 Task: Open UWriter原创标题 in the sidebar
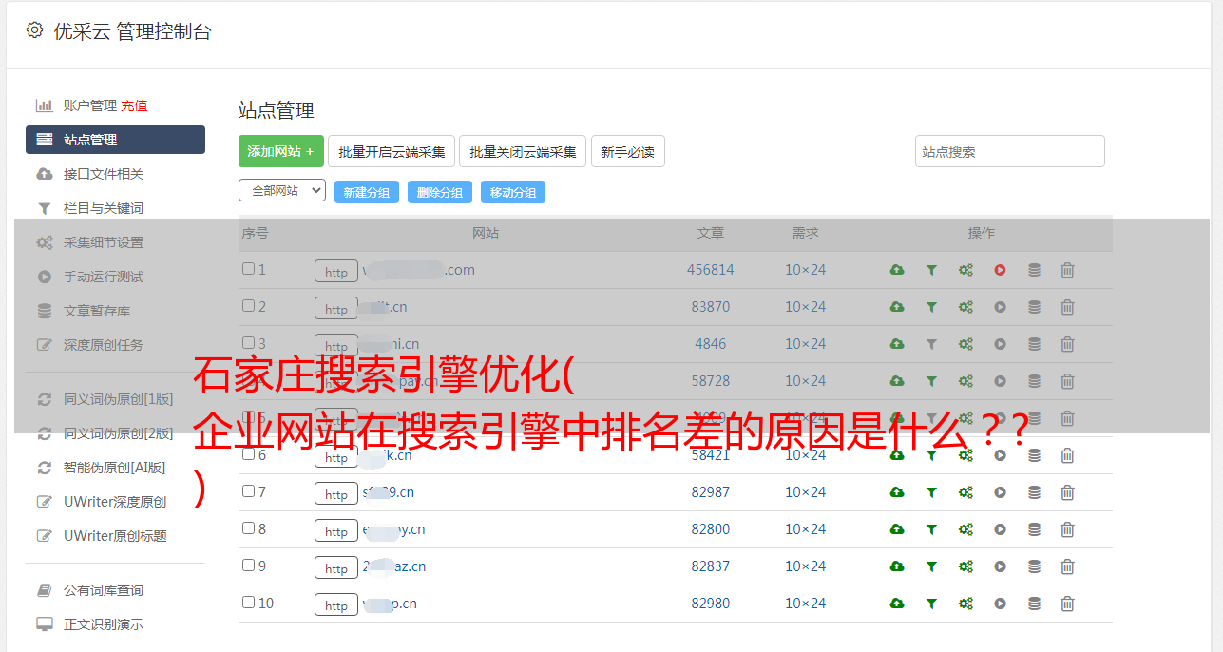(115, 536)
